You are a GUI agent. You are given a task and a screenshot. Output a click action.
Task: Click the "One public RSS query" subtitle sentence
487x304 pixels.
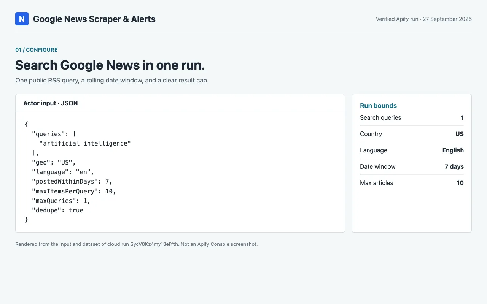(112, 81)
